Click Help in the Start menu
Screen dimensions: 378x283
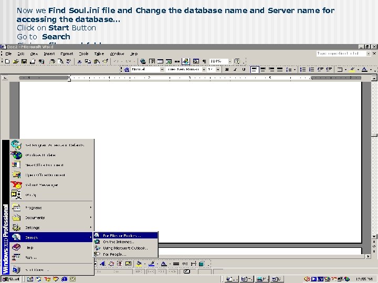[51, 247]
